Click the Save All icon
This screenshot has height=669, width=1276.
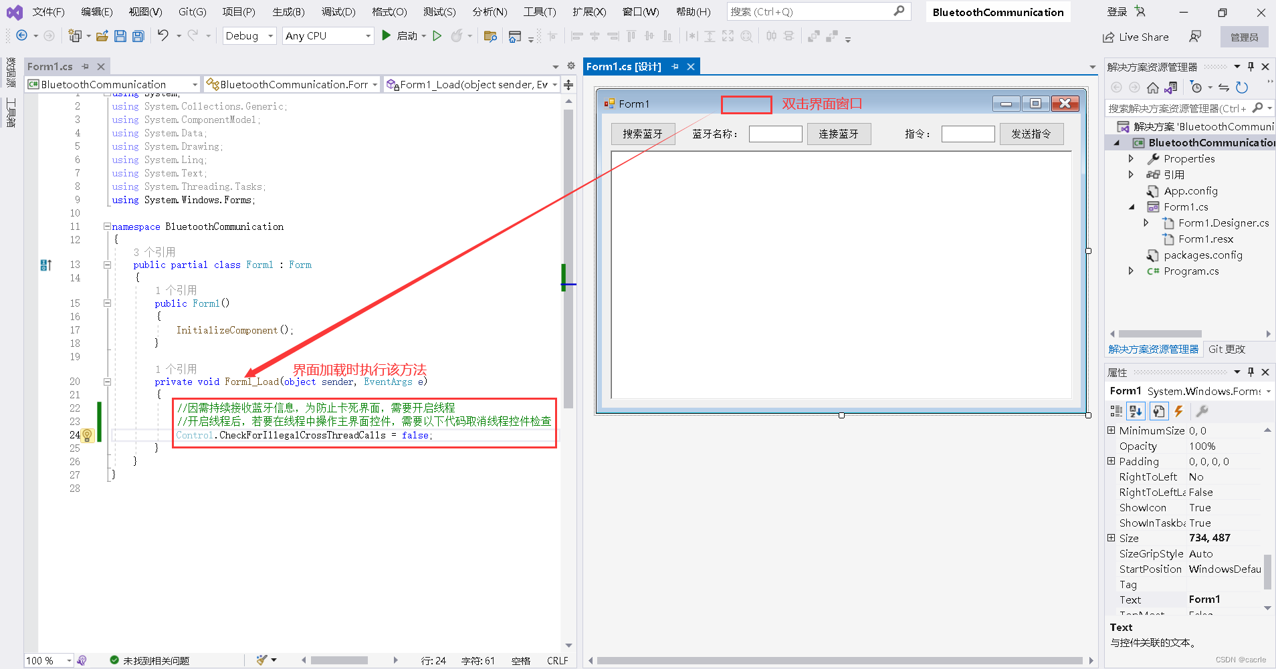click(x=138, y=36)
